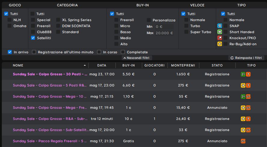
Task: Sort tournaments by BUY-IN column header
Action: point(129,65)
